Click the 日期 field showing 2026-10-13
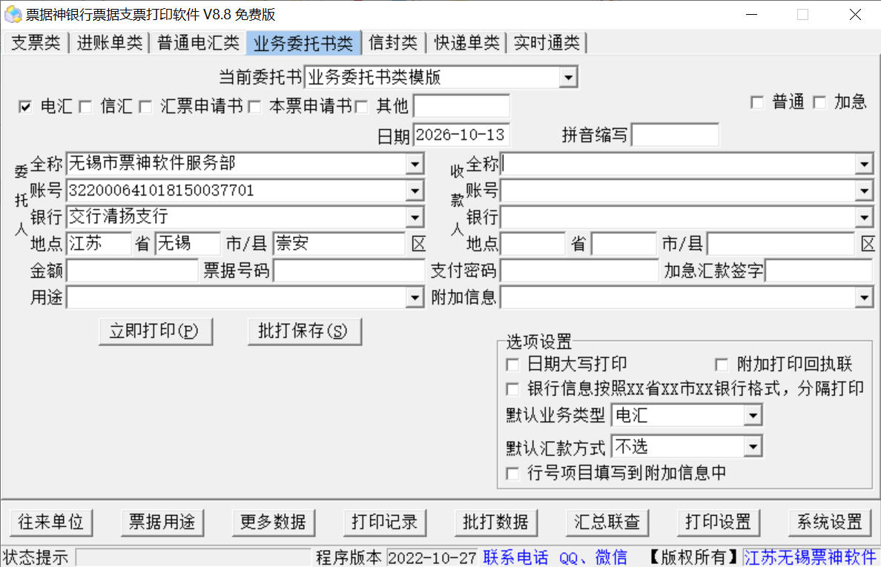 tap(461, 136)
